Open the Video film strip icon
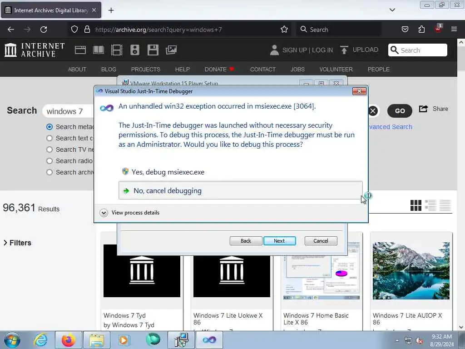Screen dimensions: 465x349 click(x=117, y=50)
